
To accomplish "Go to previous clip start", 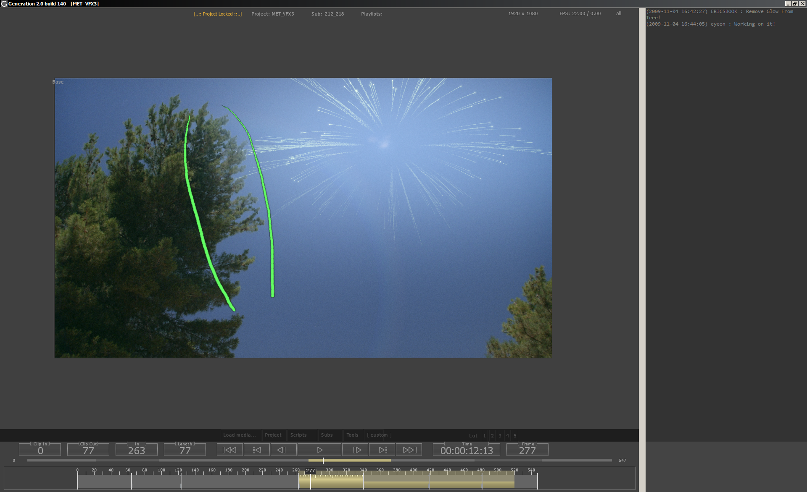I will pyautogui.click(x=257, y=450).
